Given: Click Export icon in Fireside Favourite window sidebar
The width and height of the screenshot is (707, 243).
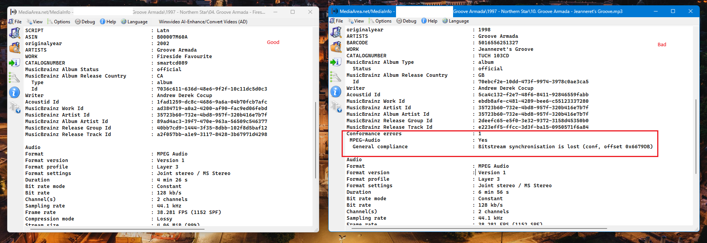Looking at the screenshot, I should point(15,63).
